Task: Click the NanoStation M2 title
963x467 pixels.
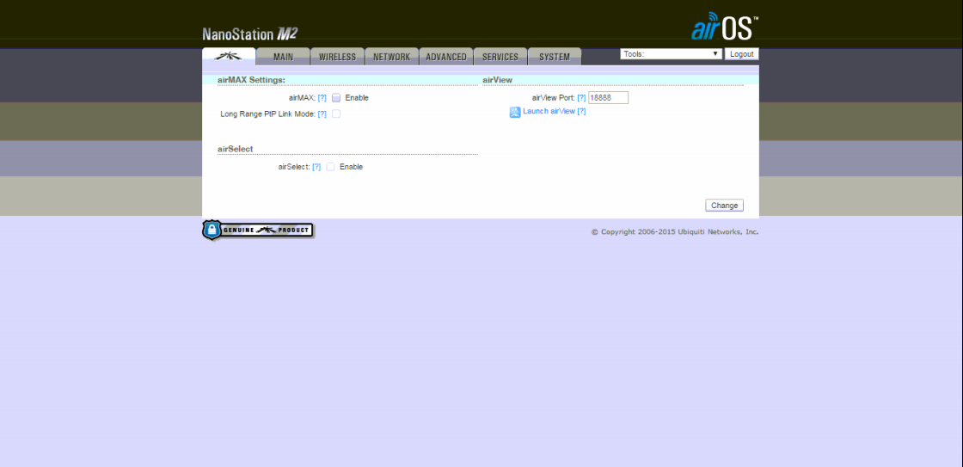Action: click(250, 34)
